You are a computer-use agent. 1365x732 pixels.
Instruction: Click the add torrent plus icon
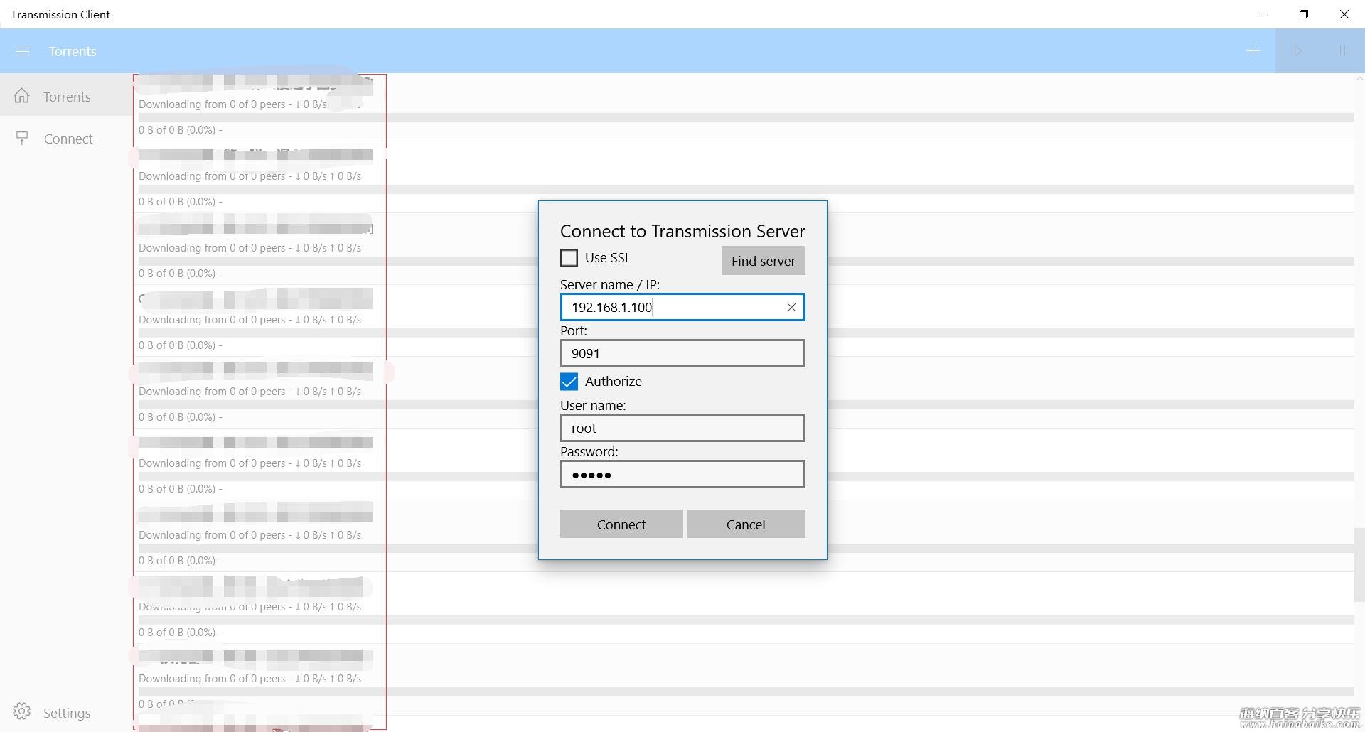pyautogui.click(x=1253, y=51)
